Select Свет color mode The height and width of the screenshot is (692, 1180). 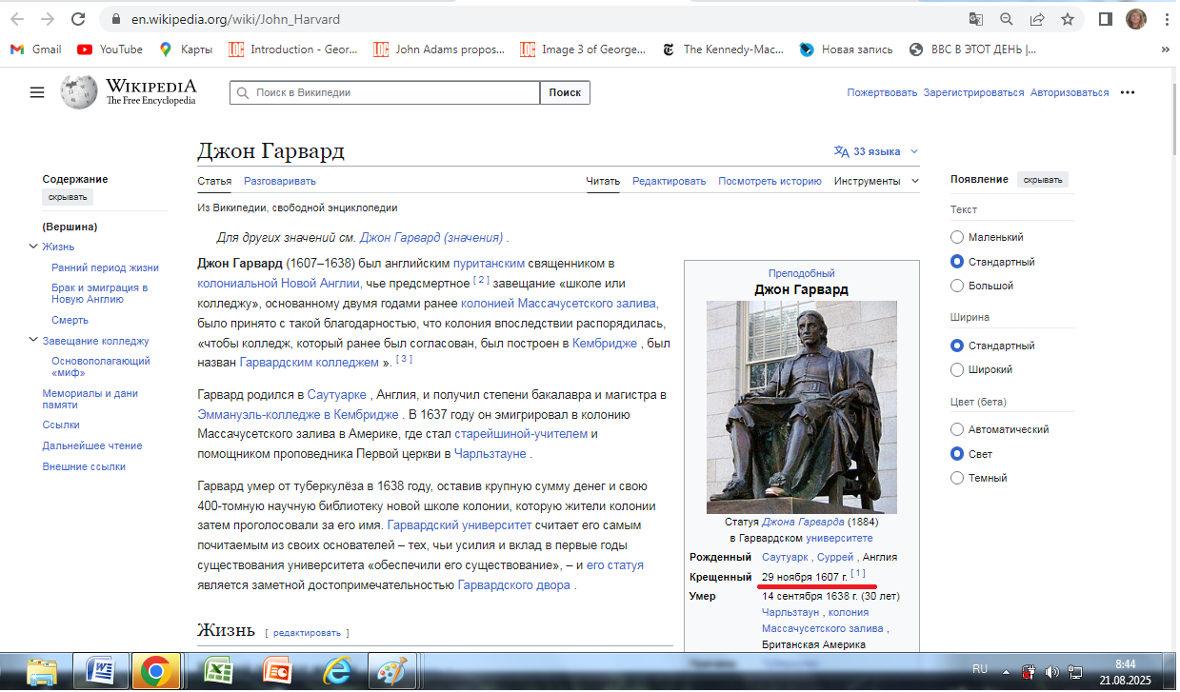(957, 454)
